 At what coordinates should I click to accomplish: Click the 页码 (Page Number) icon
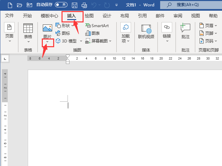[202, 41]
